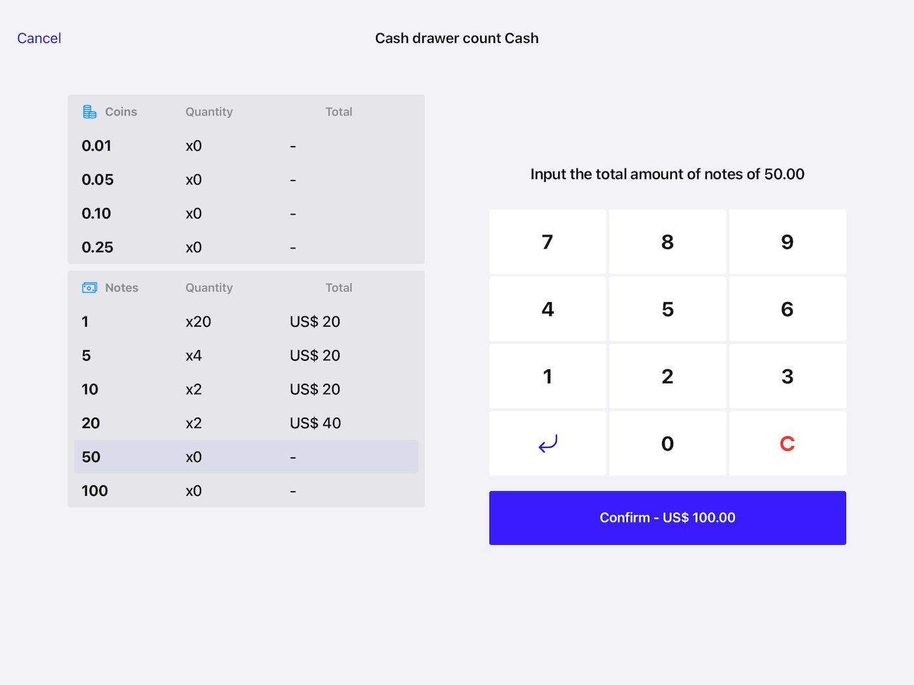
Task: Click the Coins section header label
Action: tap(121, 112)
